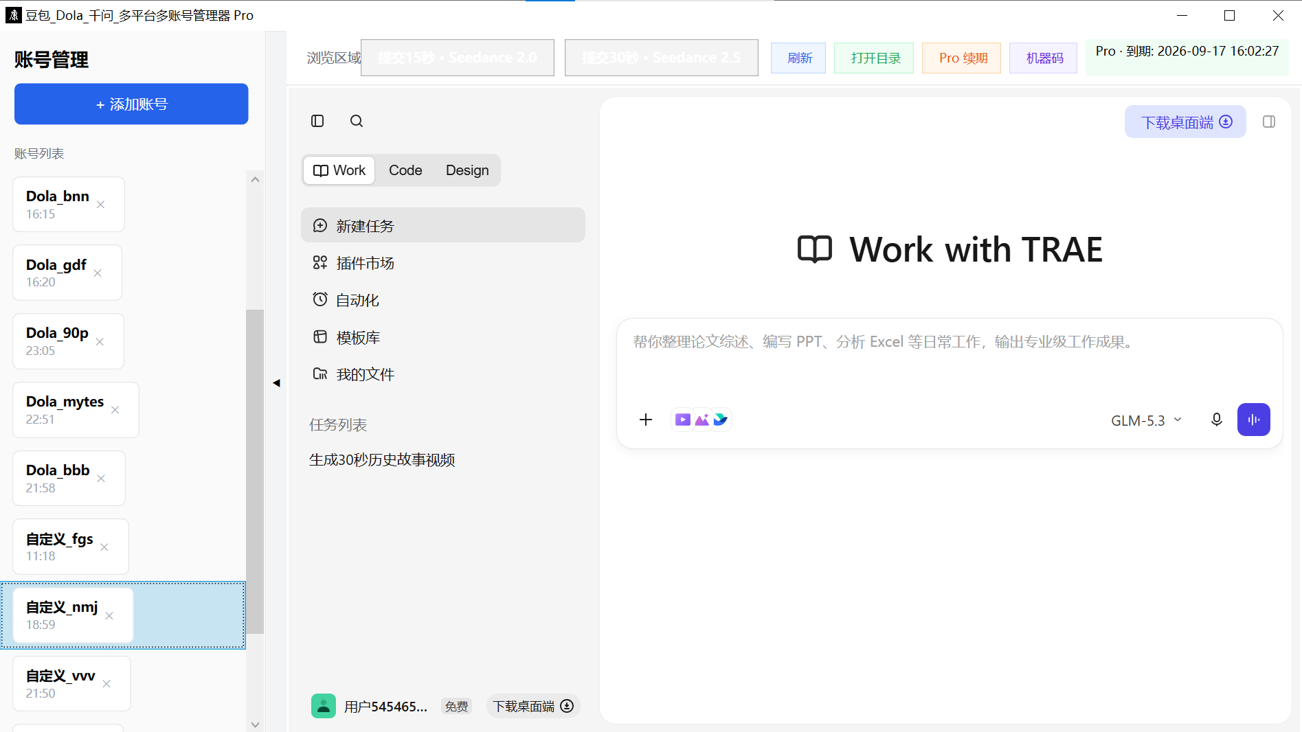The width and height of the screenshot is (1302, 732).
Task: Open the video and image skills icon group
Action: point(701,420)
